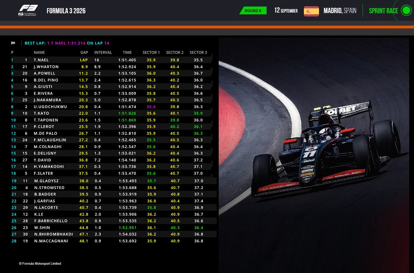414x273 pixels.
Task: Click the SECTOR 1 column header
Action: click(x=151, y=53)
